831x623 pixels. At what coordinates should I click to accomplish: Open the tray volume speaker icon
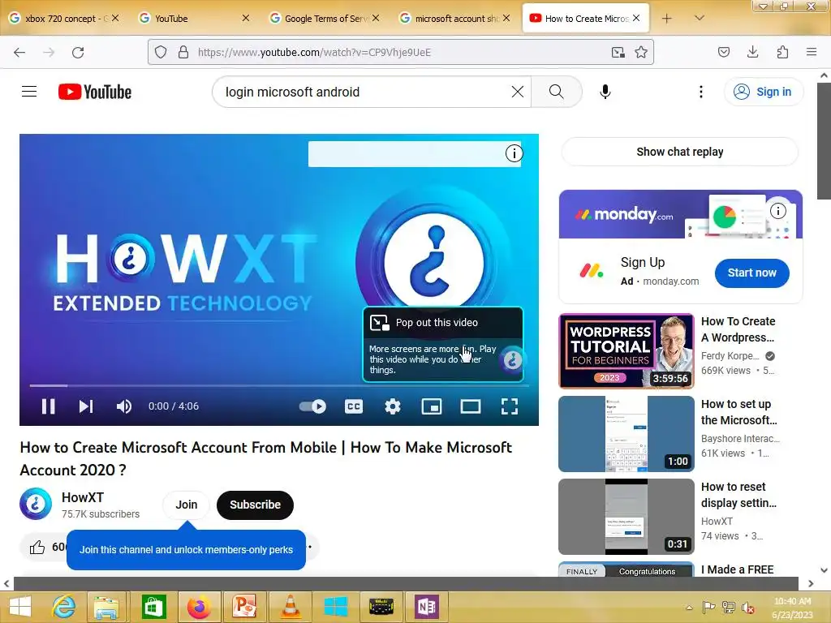[x=747, y=608]
